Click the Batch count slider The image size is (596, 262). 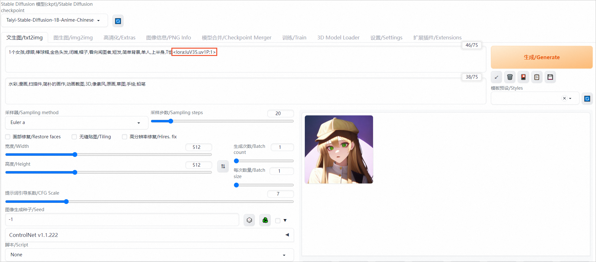[264, 161]
